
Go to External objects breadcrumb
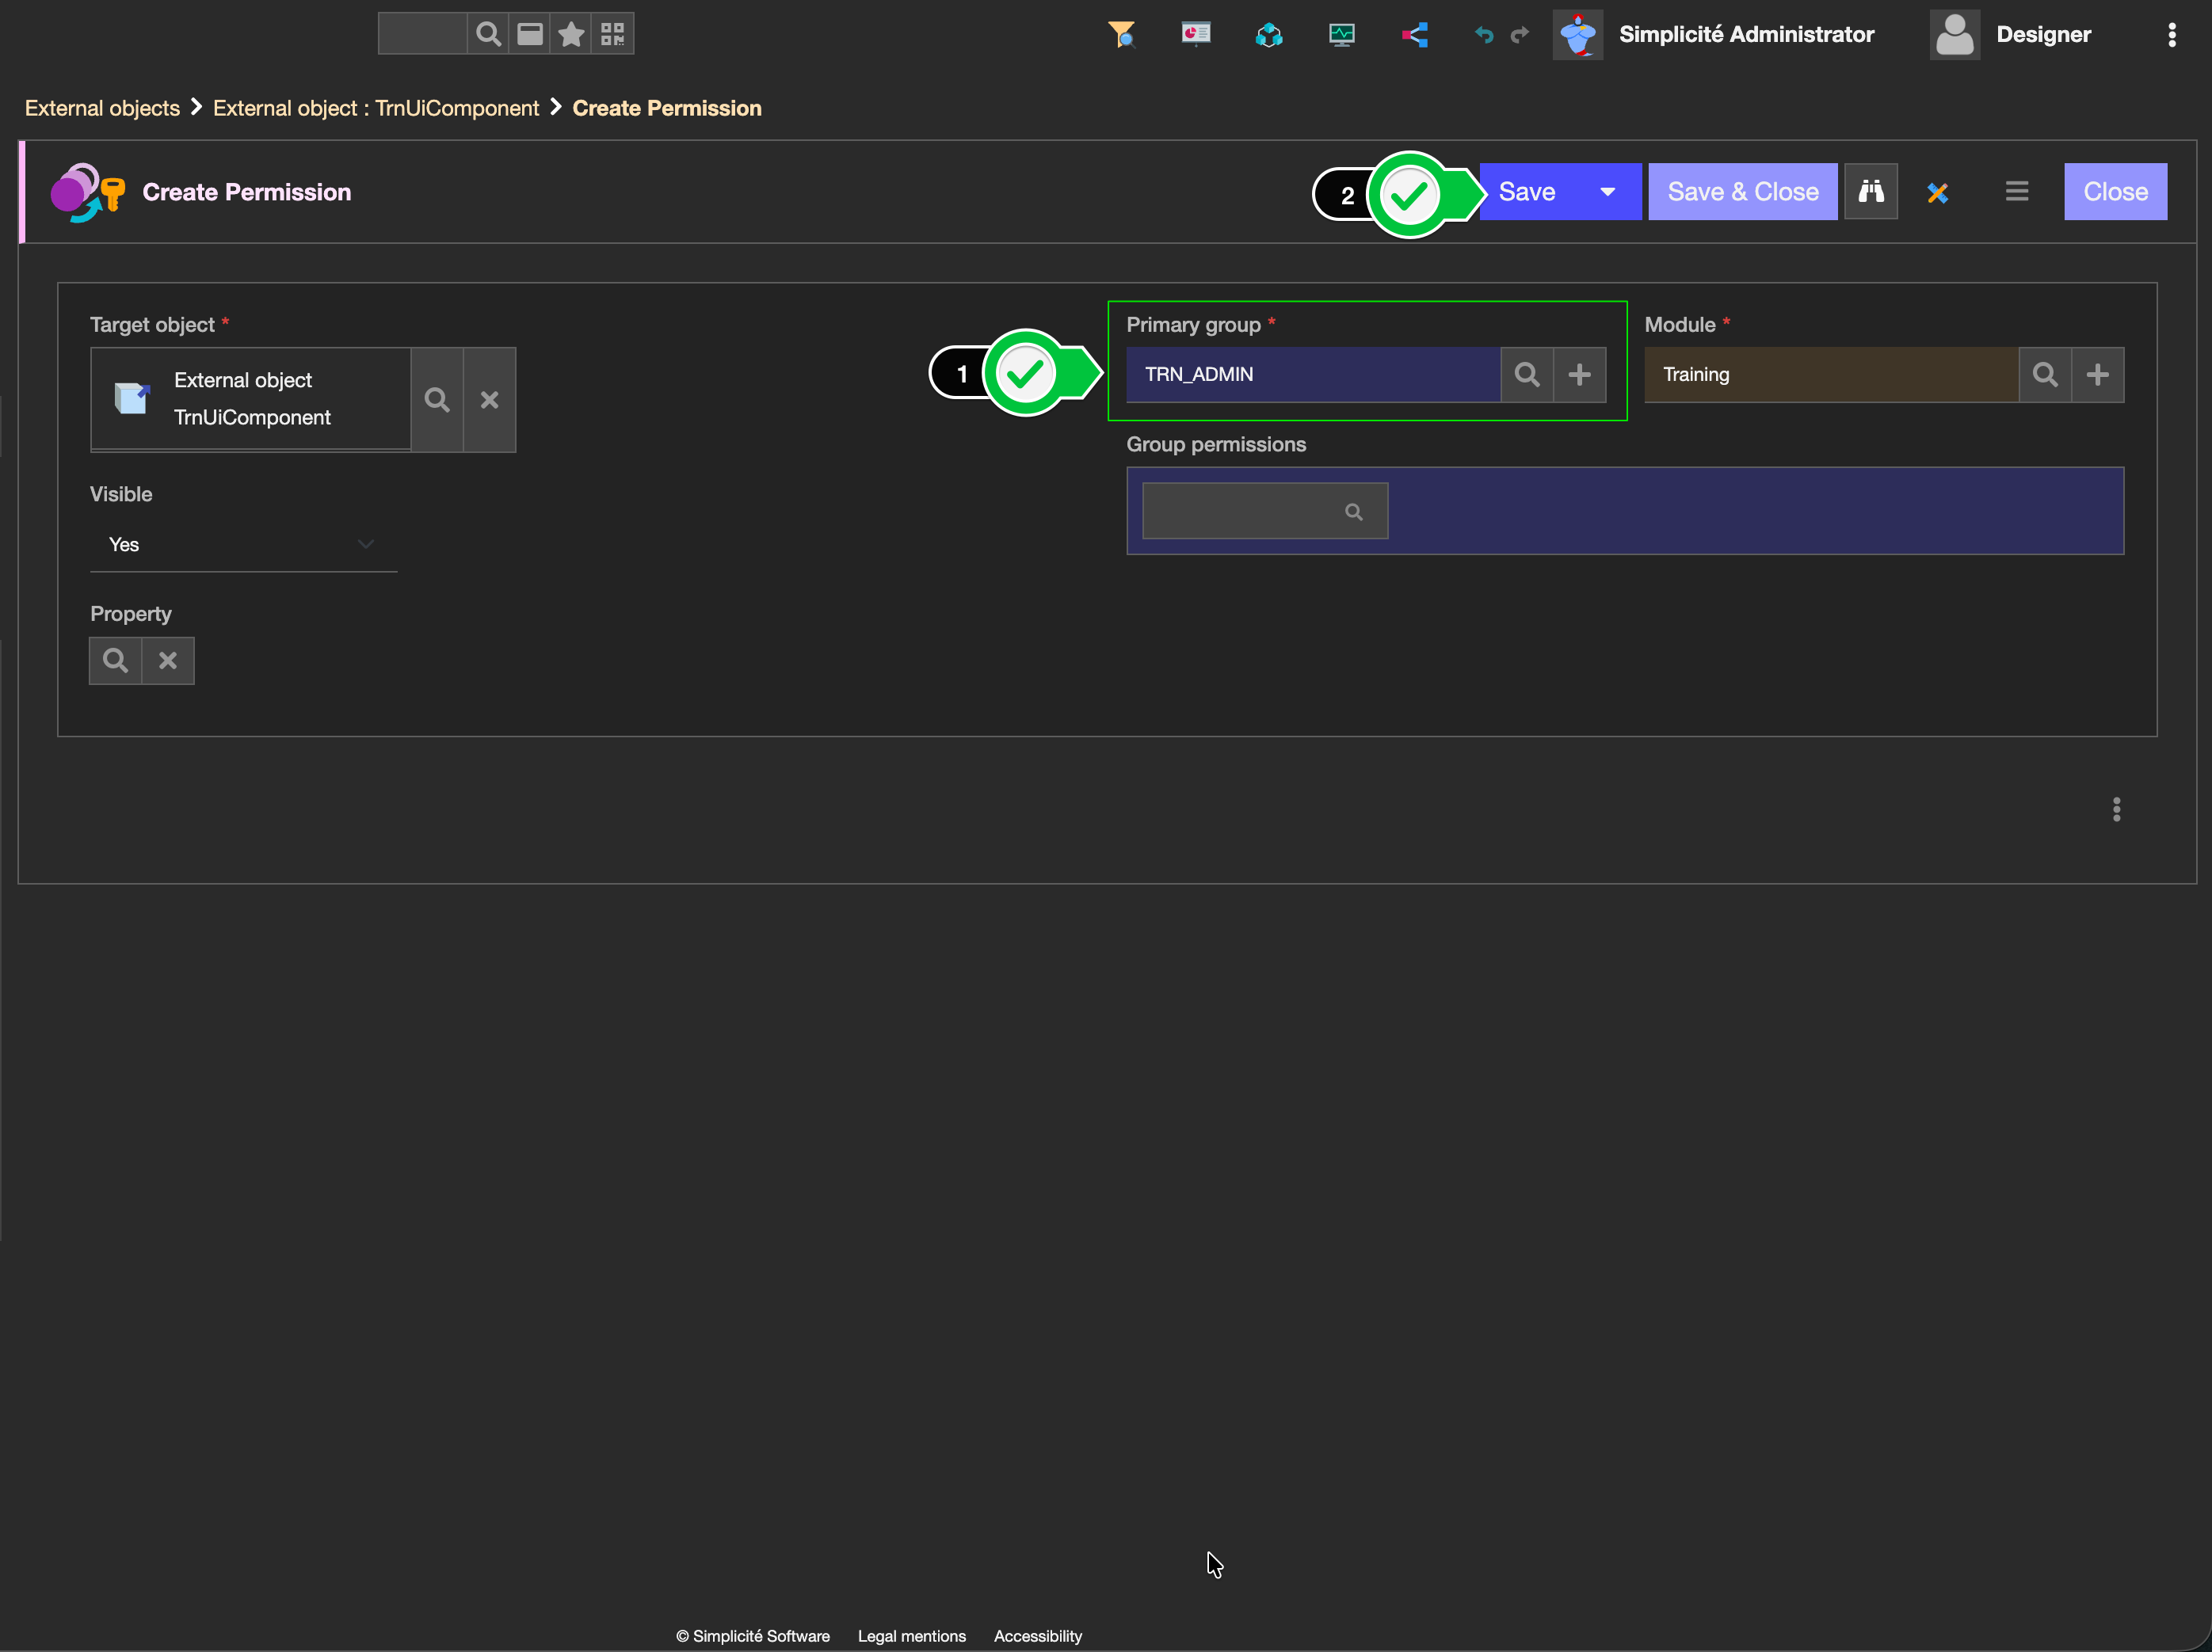pyautogui.click(x=102, y=108)
